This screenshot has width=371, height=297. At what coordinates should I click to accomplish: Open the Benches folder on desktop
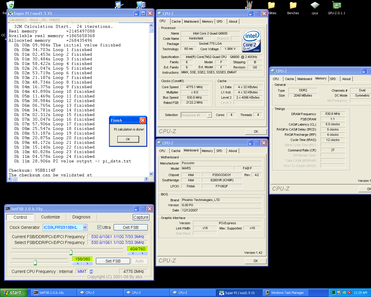pyautogui.click(x=293, y=8)
